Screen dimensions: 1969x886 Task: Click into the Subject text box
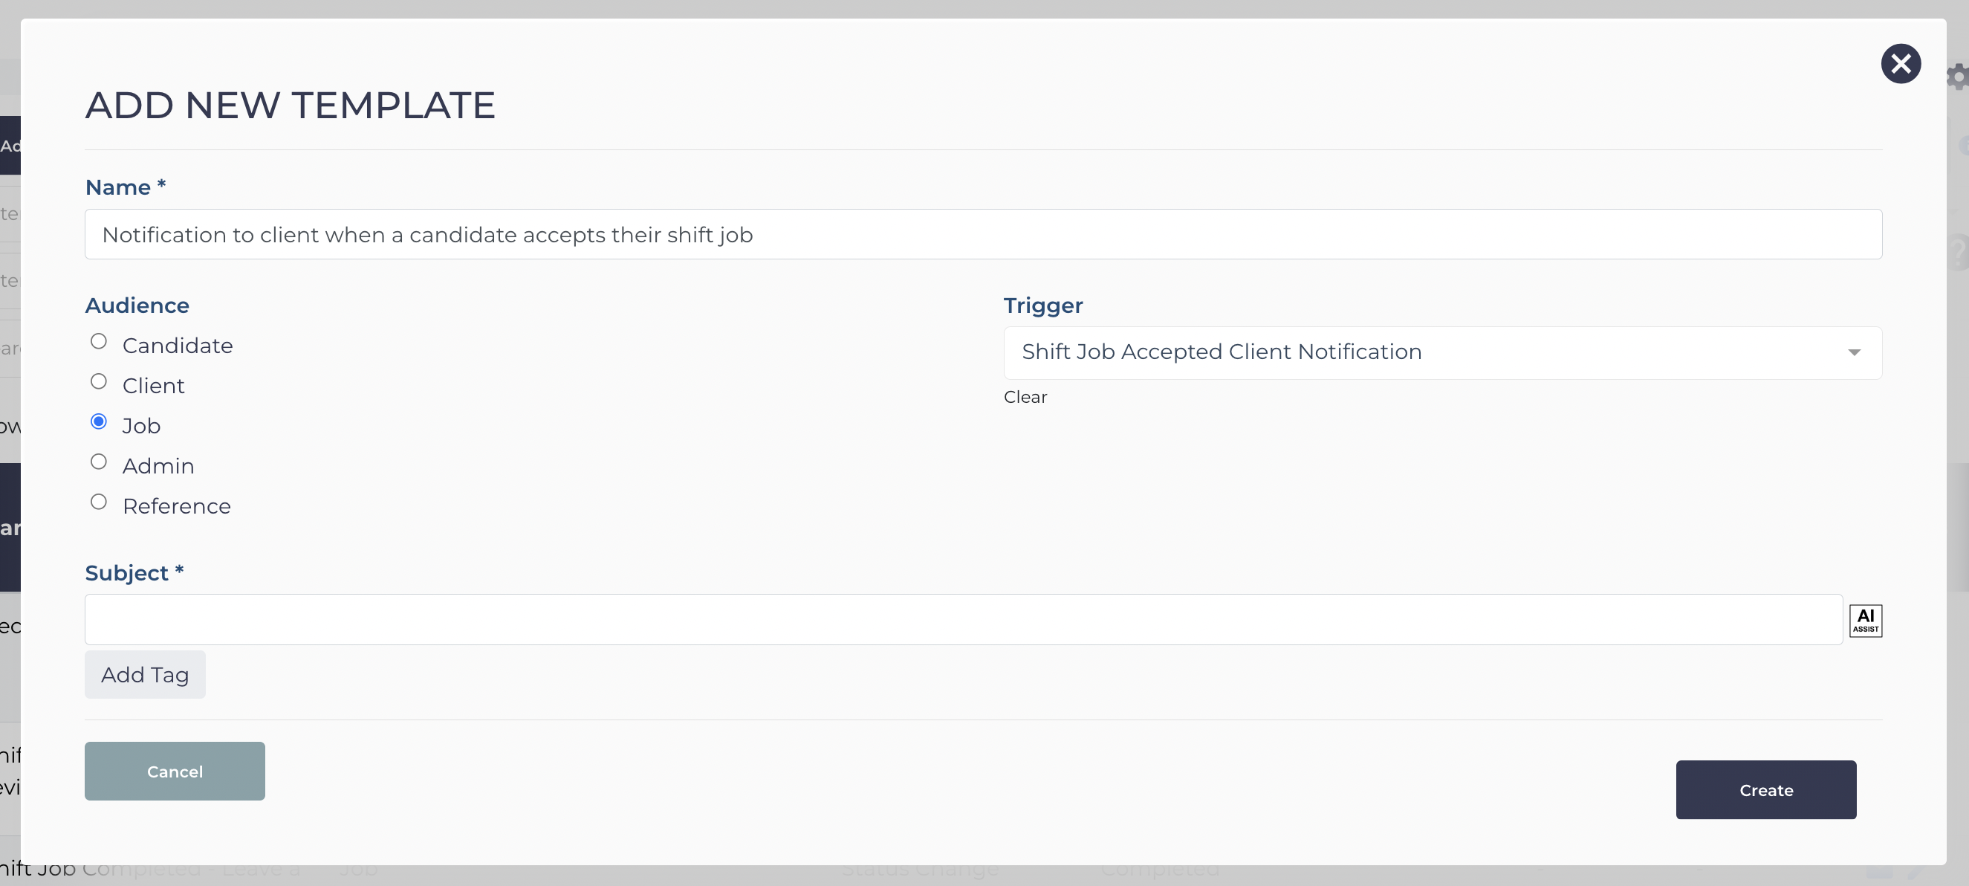coord(963,619)
